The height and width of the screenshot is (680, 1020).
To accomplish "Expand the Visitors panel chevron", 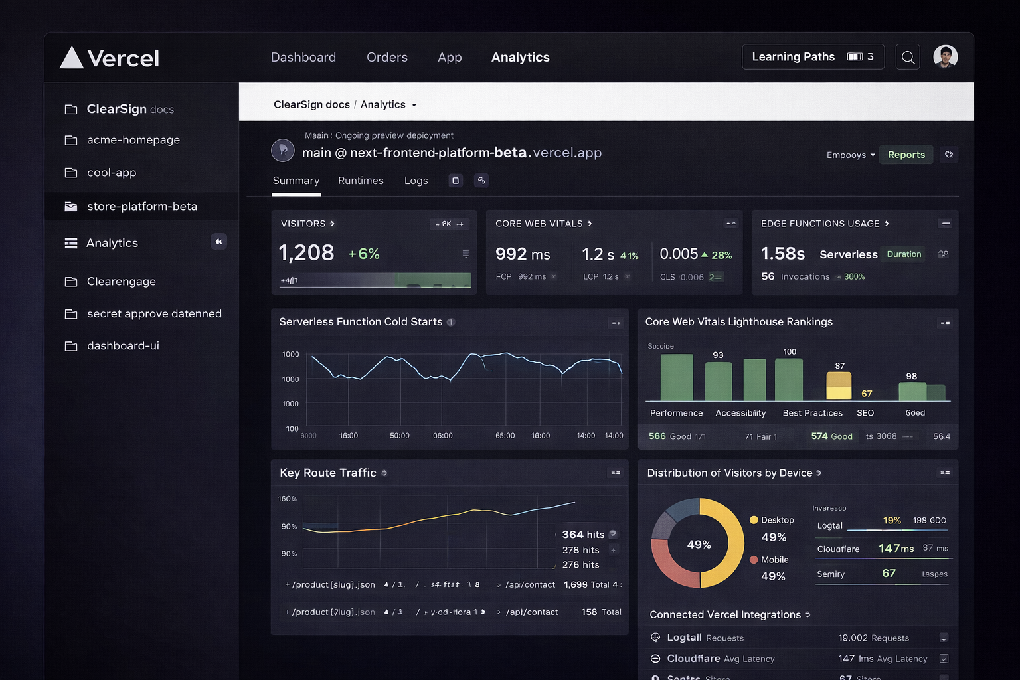I will [x=332, y=224].
